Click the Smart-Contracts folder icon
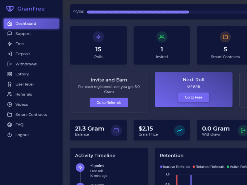The width and height of the screenshot is (247, 185). 225,37
